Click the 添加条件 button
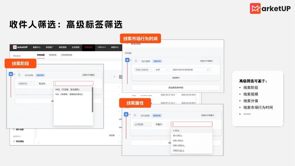This screenshot has height=166, width=295. (x=176, y=77)
